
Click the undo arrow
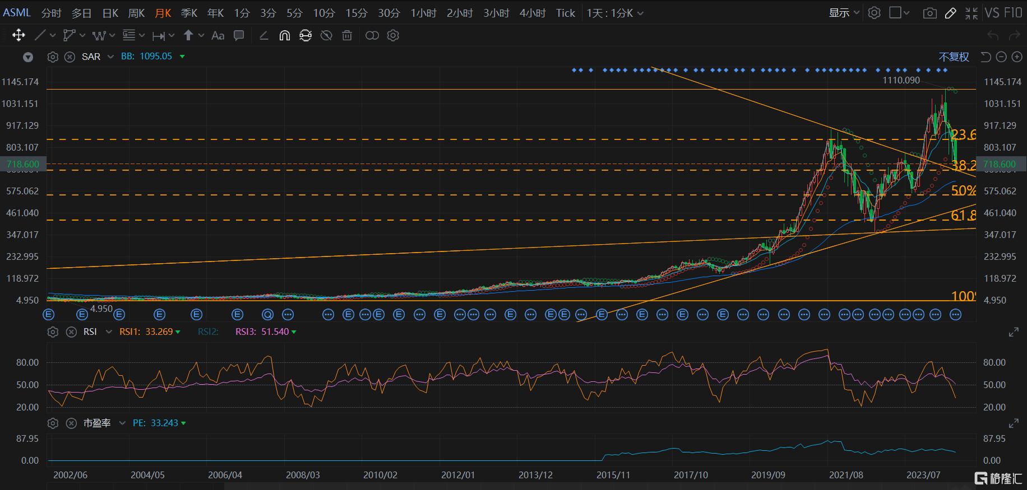pyautogui.click(x=993, y=35)
